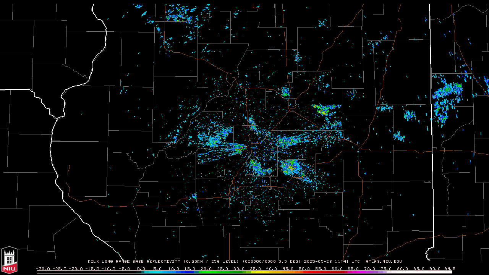This screenshot has height=275, width=489.
Task: Click the 11:41 UTC time stamp
Action: pyautogui.click(x=348, y=262)
